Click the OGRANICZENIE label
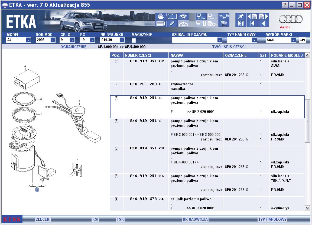Image resolution: width=312 pixels, height=225 pixels. tap(73, 47)
